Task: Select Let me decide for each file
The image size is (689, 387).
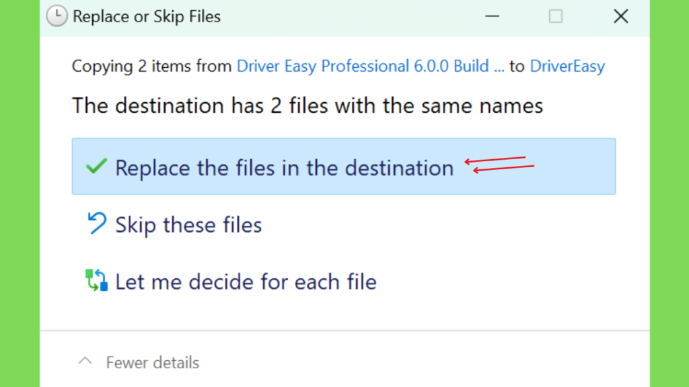Action: coord(344,282)
